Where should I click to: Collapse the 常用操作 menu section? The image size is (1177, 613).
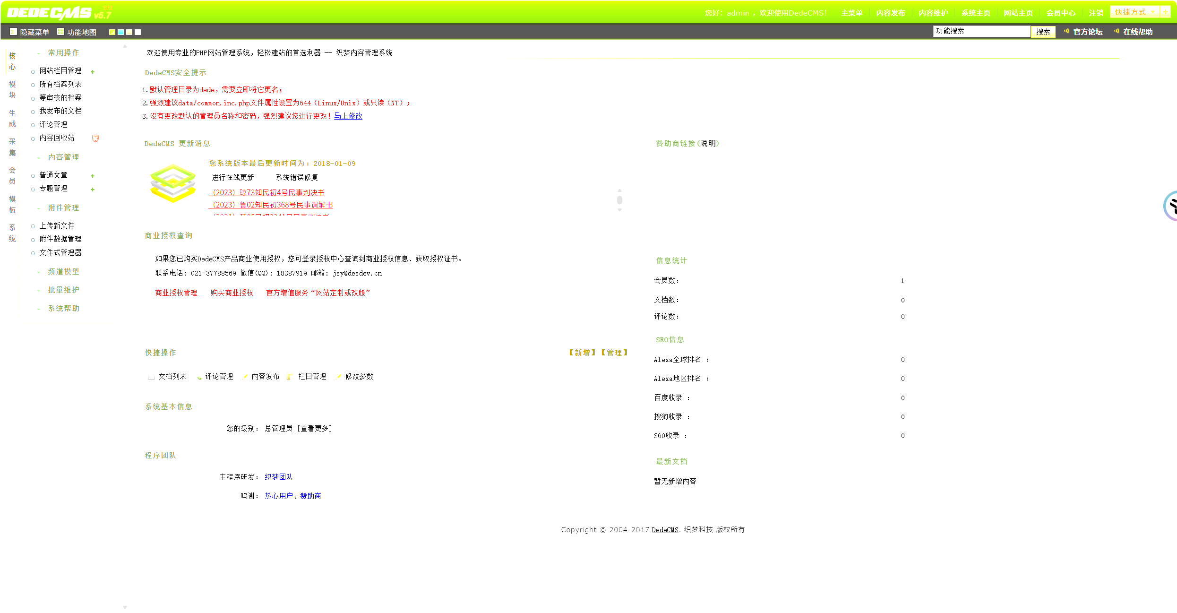pos(63,52)
